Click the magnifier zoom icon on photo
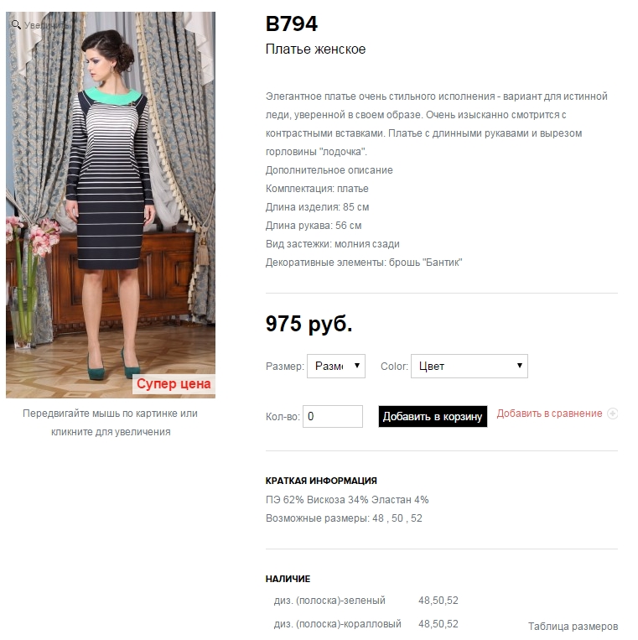 [x=16, y=24]
